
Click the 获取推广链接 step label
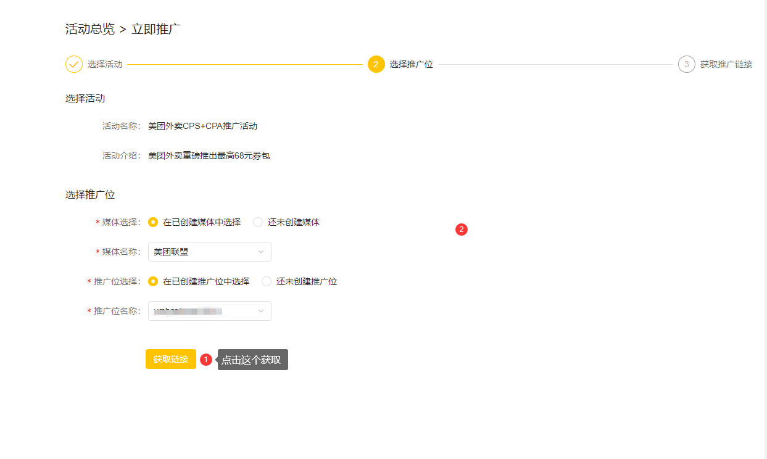(726, 64)
